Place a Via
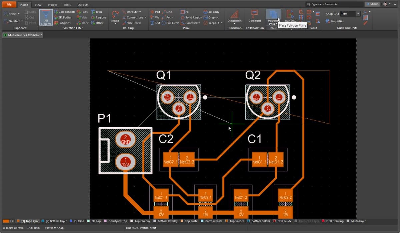Viewport: 400px width, 233px height. (x=155, y=17)
